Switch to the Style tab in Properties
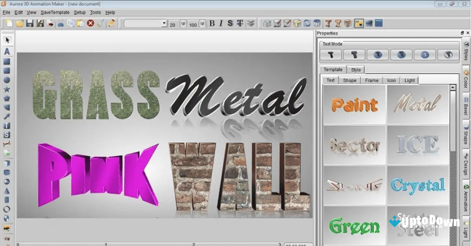471x246 pixels. (x=356, y=69)
